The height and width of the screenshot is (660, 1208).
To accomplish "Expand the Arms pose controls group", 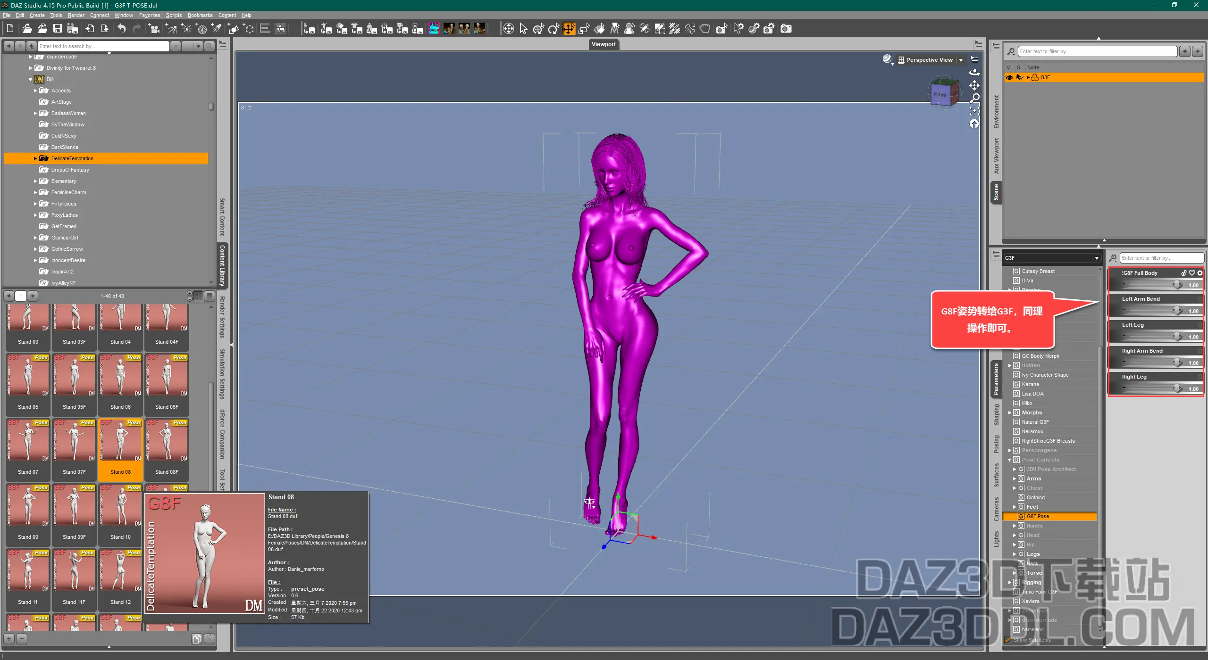I will click(1015, 478).
